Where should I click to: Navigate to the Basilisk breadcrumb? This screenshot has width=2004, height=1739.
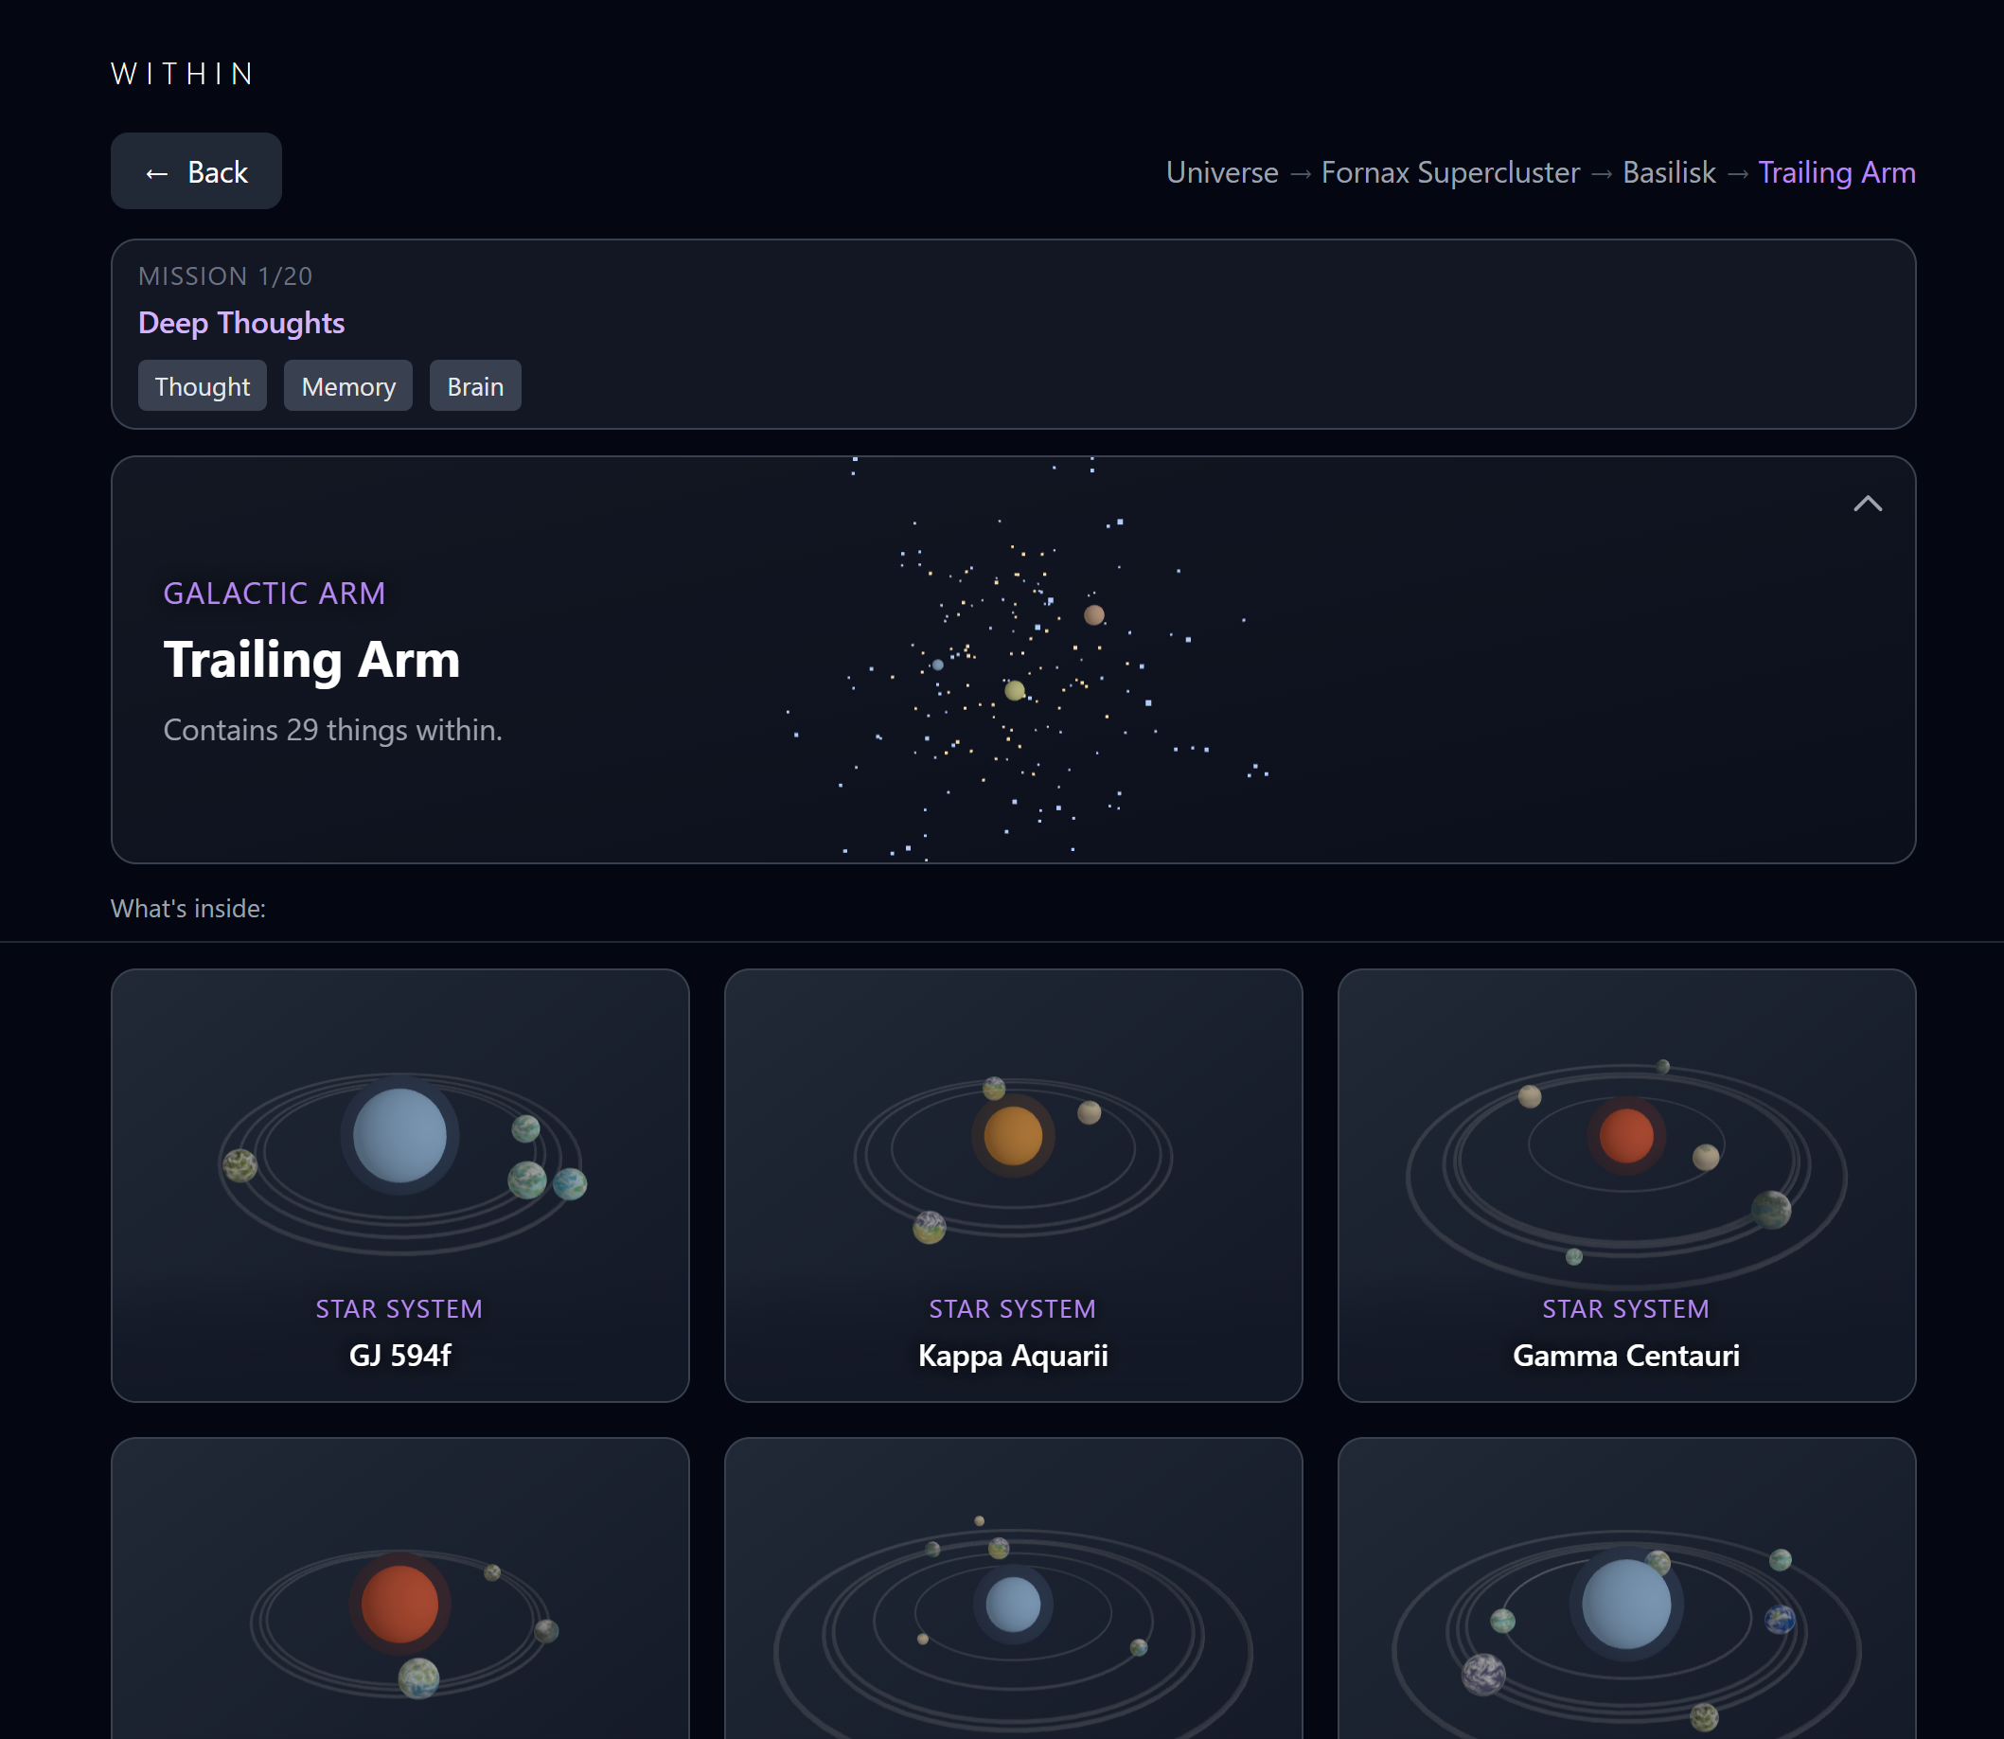tap(1668, 172)
